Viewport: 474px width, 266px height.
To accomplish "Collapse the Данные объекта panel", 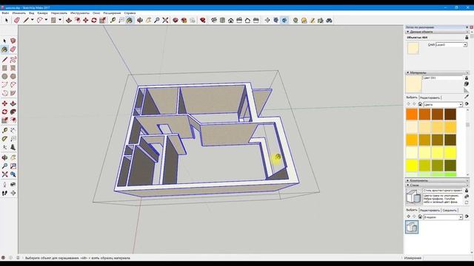I will pyautogui.click(x=408, y=32).
